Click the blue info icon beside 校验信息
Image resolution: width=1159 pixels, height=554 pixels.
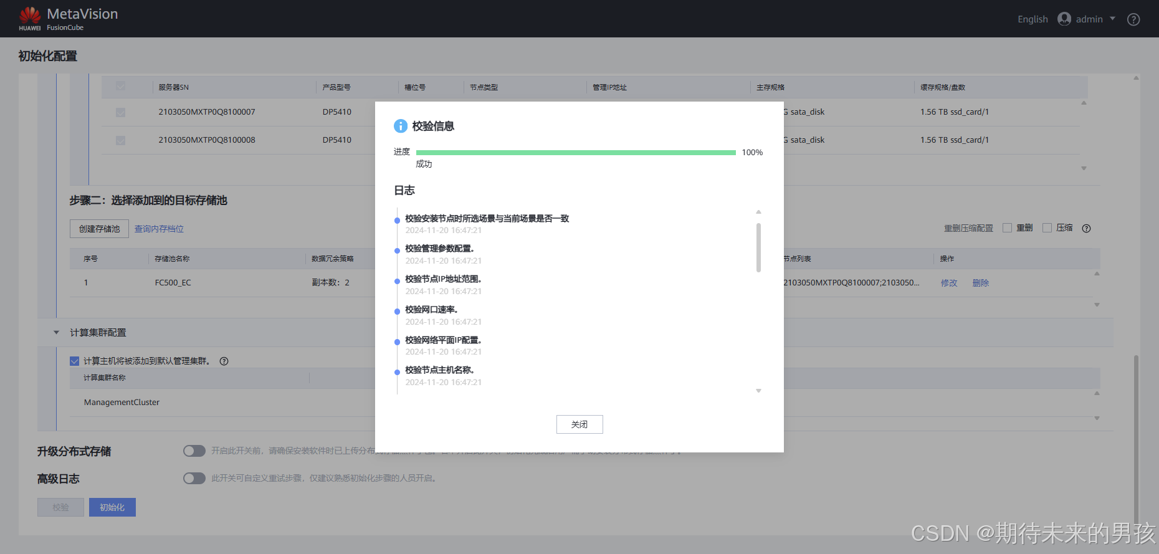pyautogui.click(x=400, y=126)
